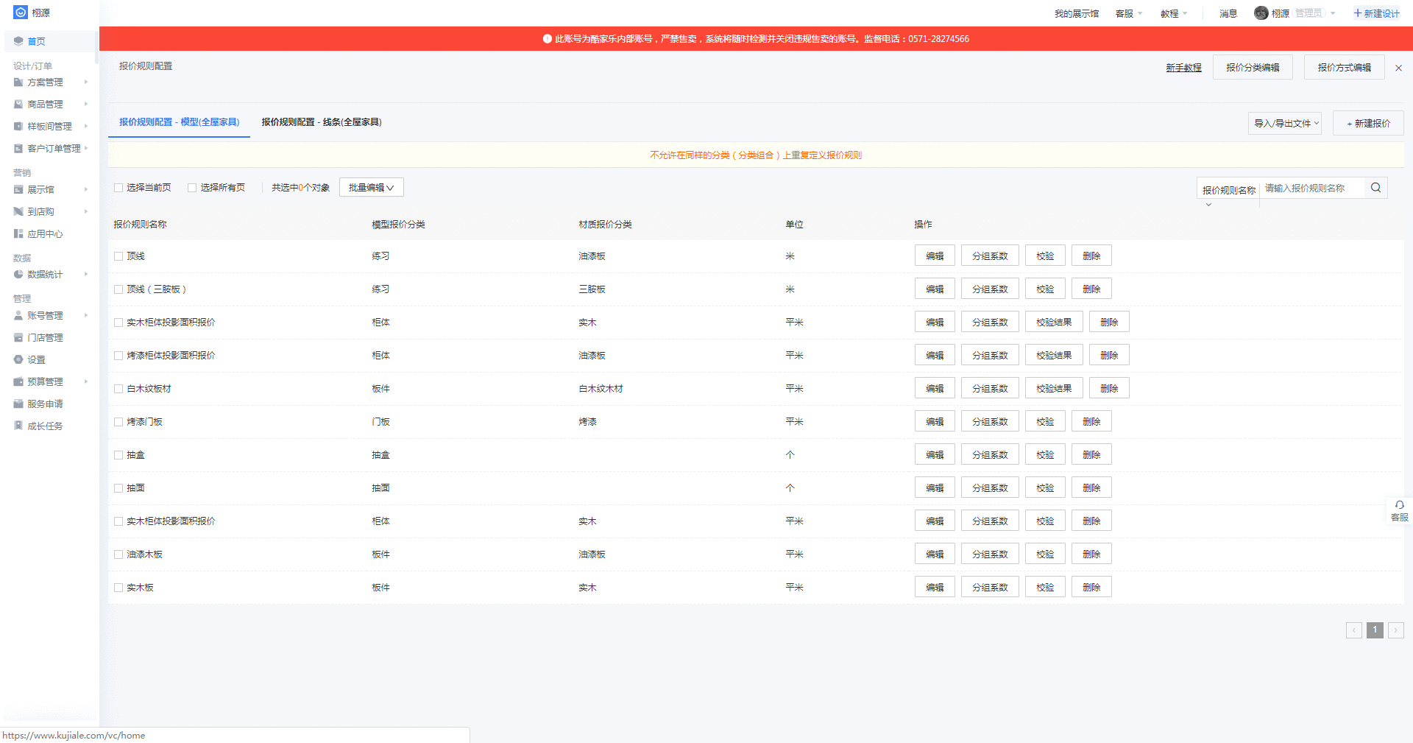Click the 新建报价 button

1368,124
